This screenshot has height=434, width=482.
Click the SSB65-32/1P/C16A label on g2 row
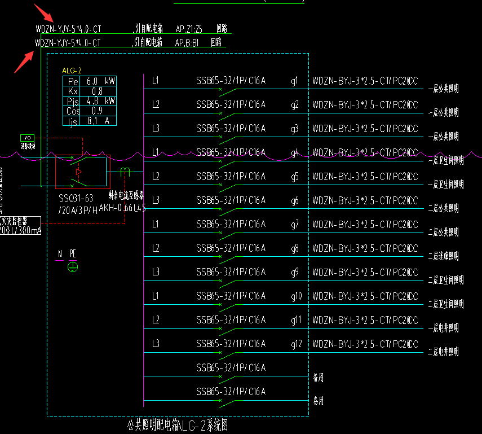coord(231,104)
